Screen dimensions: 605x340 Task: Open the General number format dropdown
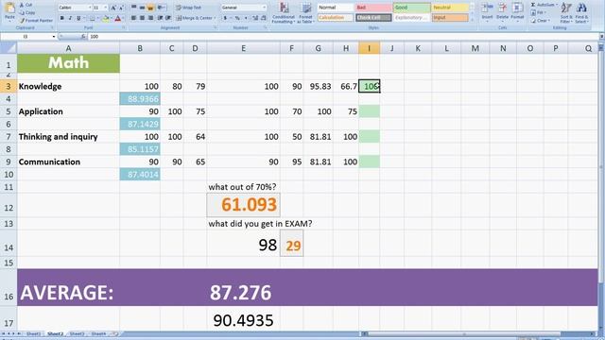pyautogui.click(x=265, y=8)
